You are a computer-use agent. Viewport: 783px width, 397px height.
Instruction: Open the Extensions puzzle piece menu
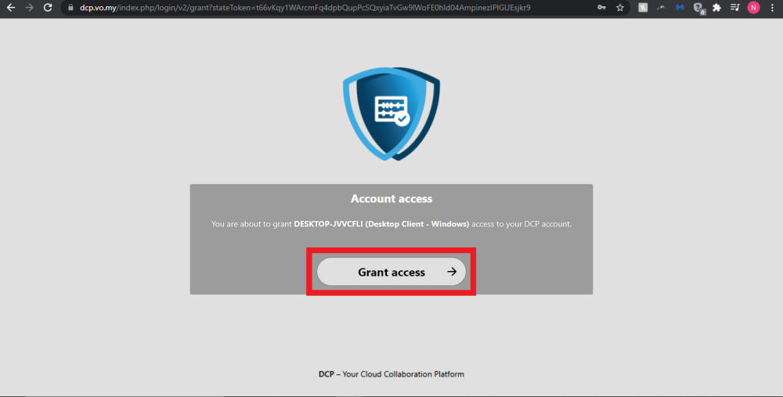pos(716,8)
